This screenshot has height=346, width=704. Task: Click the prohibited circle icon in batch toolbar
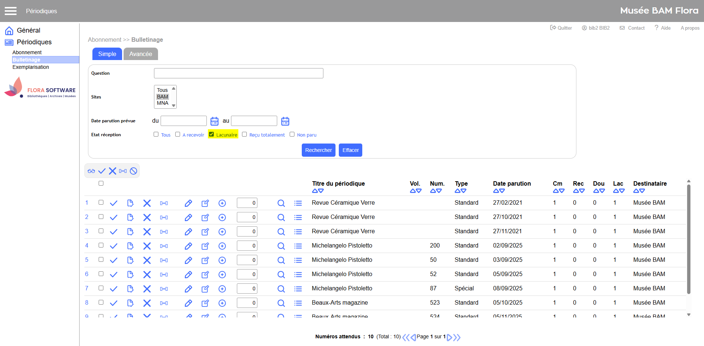click(x=133, y=171)
